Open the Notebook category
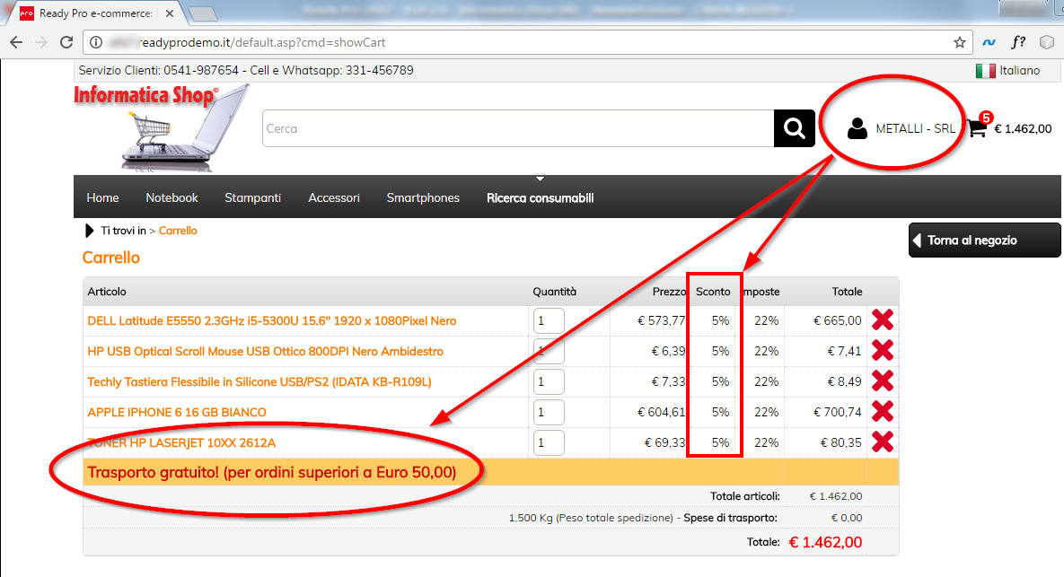 tap(171, 198)
